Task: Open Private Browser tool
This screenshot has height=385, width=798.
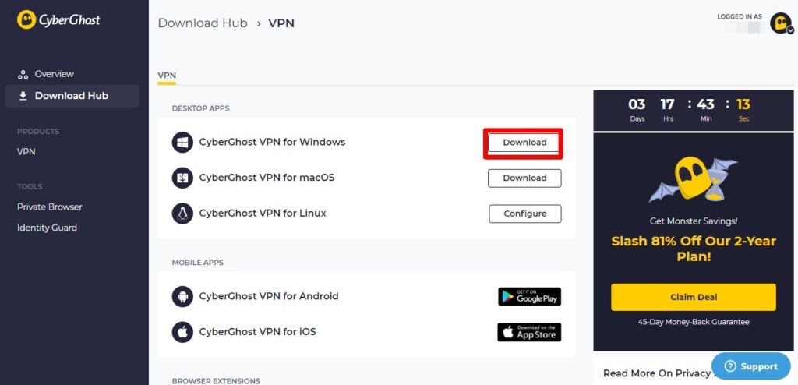Action: point(50,207)
